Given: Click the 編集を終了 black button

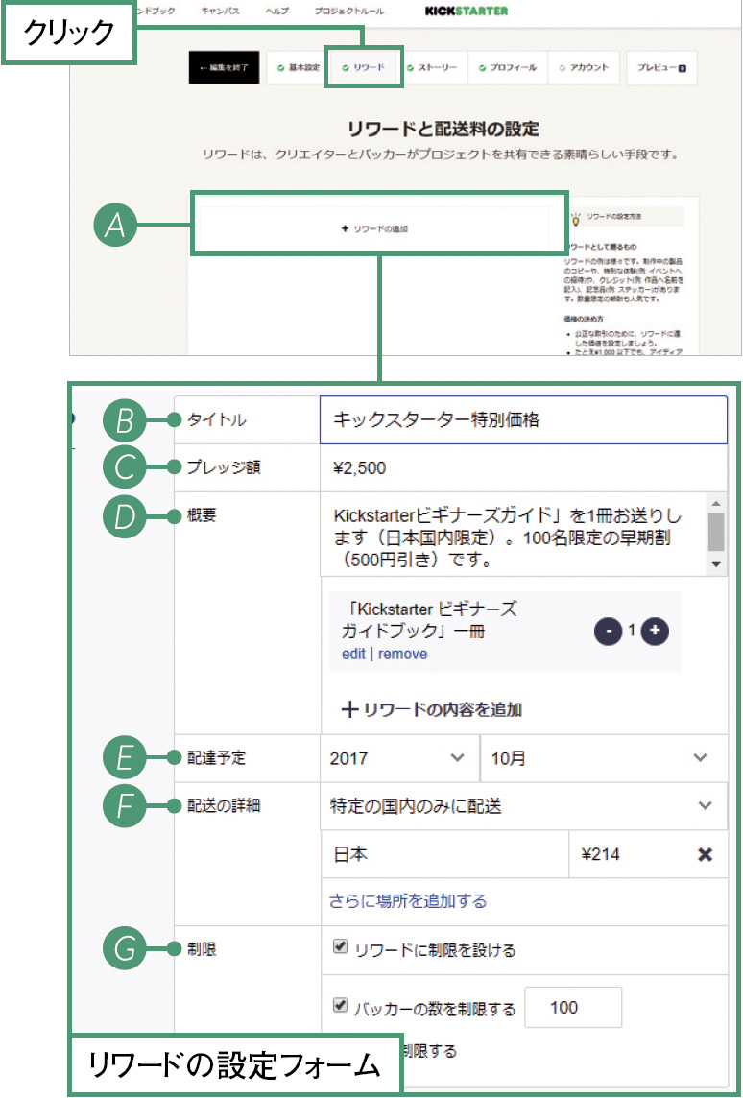Looking at the screenshot, I should tap(224, 68).
